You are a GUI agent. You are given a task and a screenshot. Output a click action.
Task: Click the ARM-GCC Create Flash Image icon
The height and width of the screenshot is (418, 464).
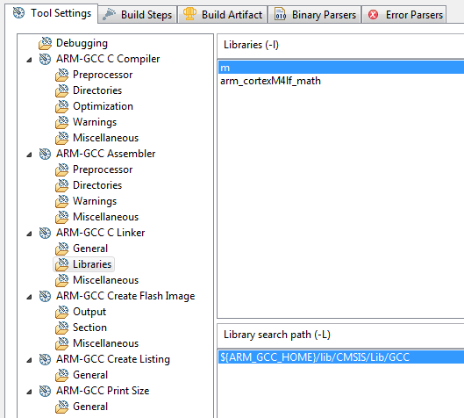(45, 296)
